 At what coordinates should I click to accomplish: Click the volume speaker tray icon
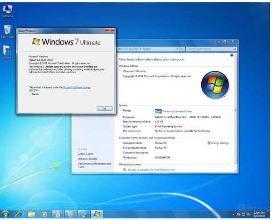pos(248,215)
